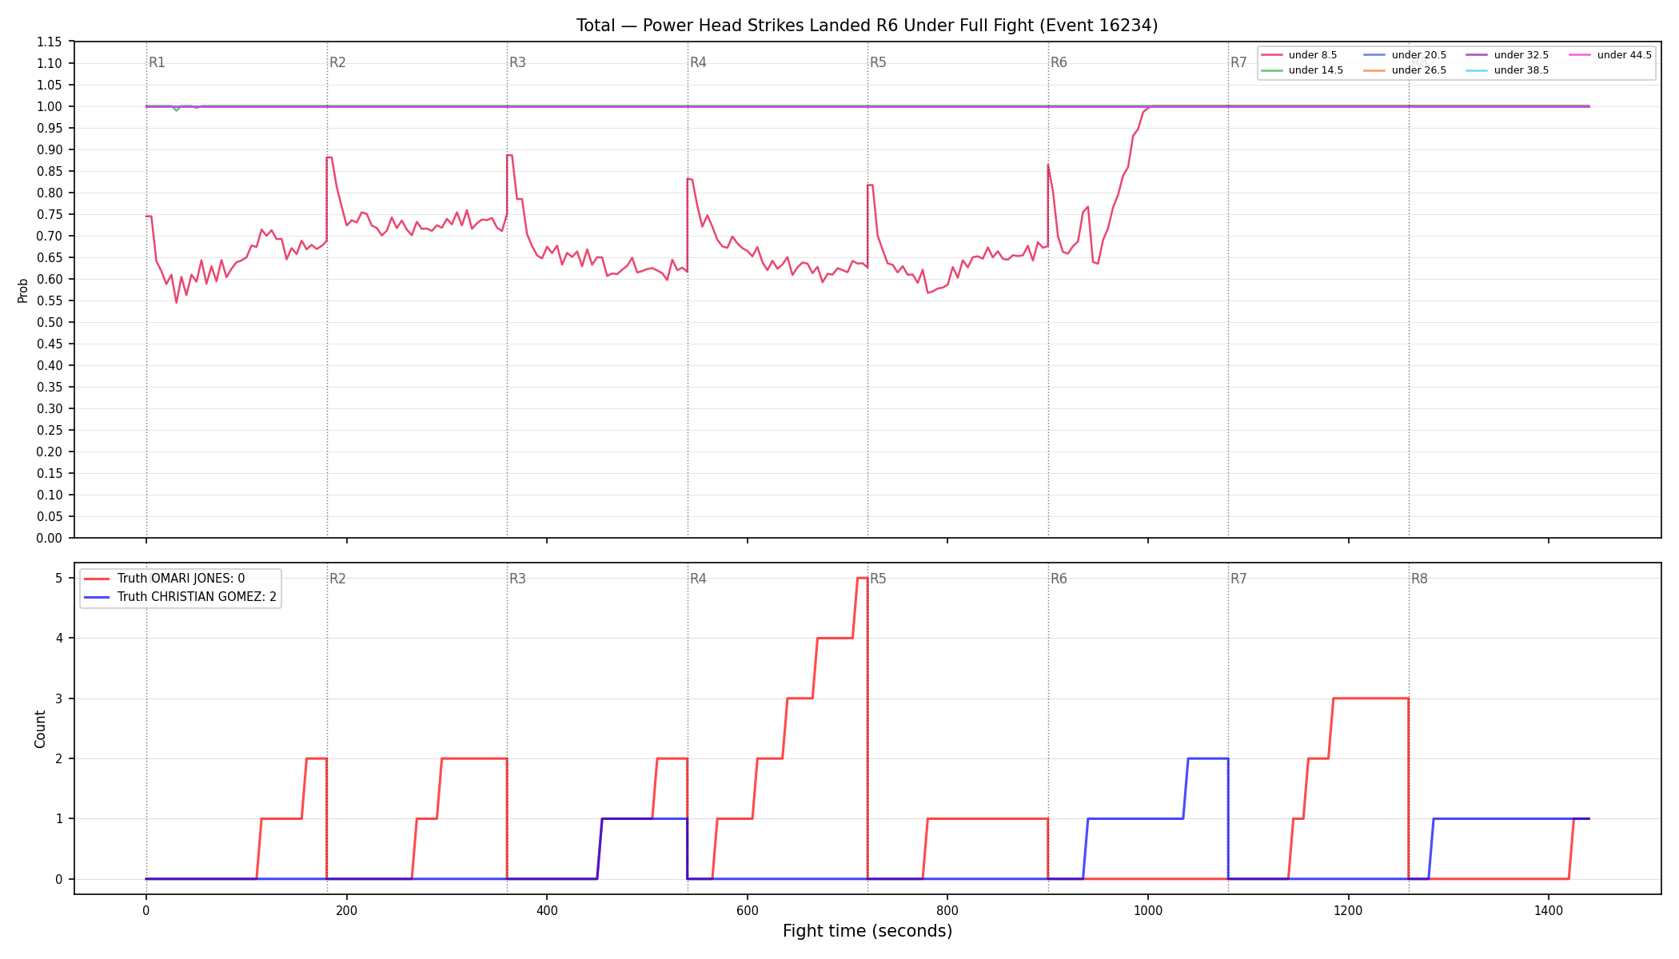Click the R1 round marker in top chart
1679x959 pixels.
[x=157, y=62]
